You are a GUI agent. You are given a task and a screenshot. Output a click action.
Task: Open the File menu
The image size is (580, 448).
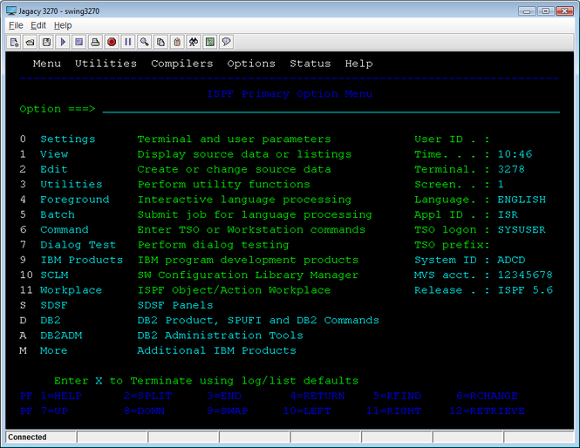[x=16, y=25]
